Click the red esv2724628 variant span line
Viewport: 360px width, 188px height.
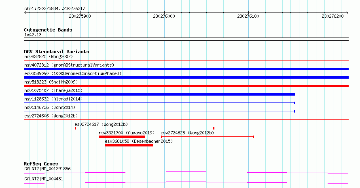pos(208,137)
